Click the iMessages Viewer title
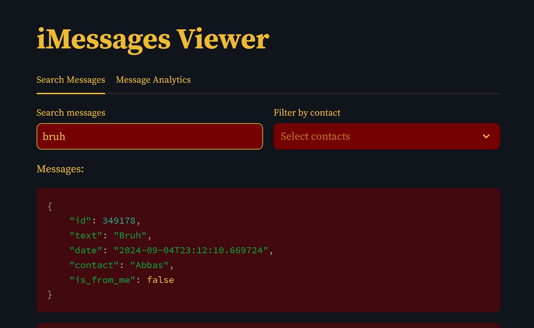The image size is (534, 328). click(x=153, y=40)
